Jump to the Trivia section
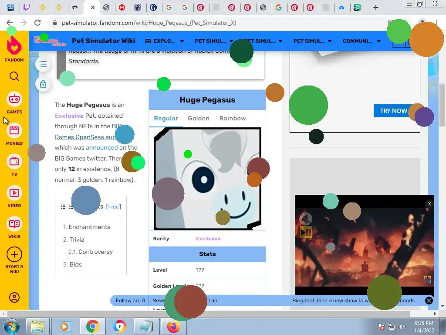Viewport: 446px width, 335px height. (x=76, y=239)
